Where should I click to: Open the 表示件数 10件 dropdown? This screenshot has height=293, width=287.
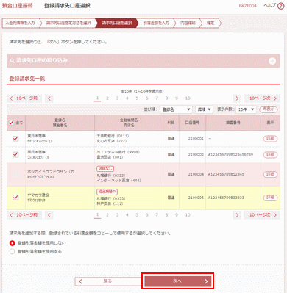[246, 109]
